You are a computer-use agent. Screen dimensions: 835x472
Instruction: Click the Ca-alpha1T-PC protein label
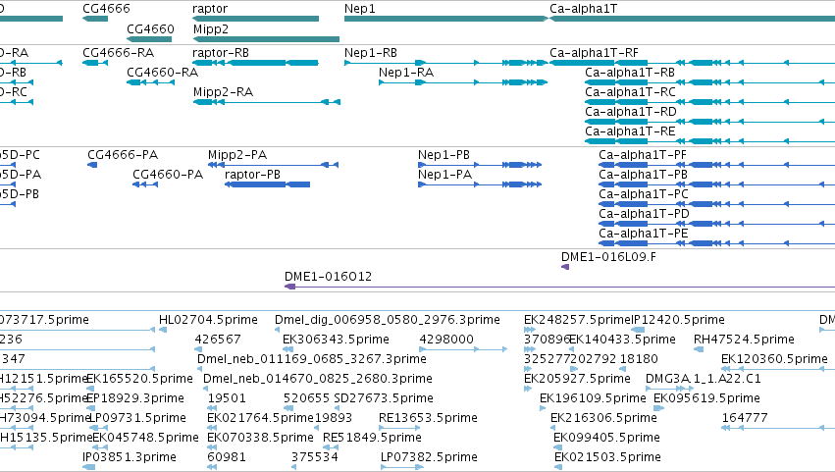click(x=644, y=194)
